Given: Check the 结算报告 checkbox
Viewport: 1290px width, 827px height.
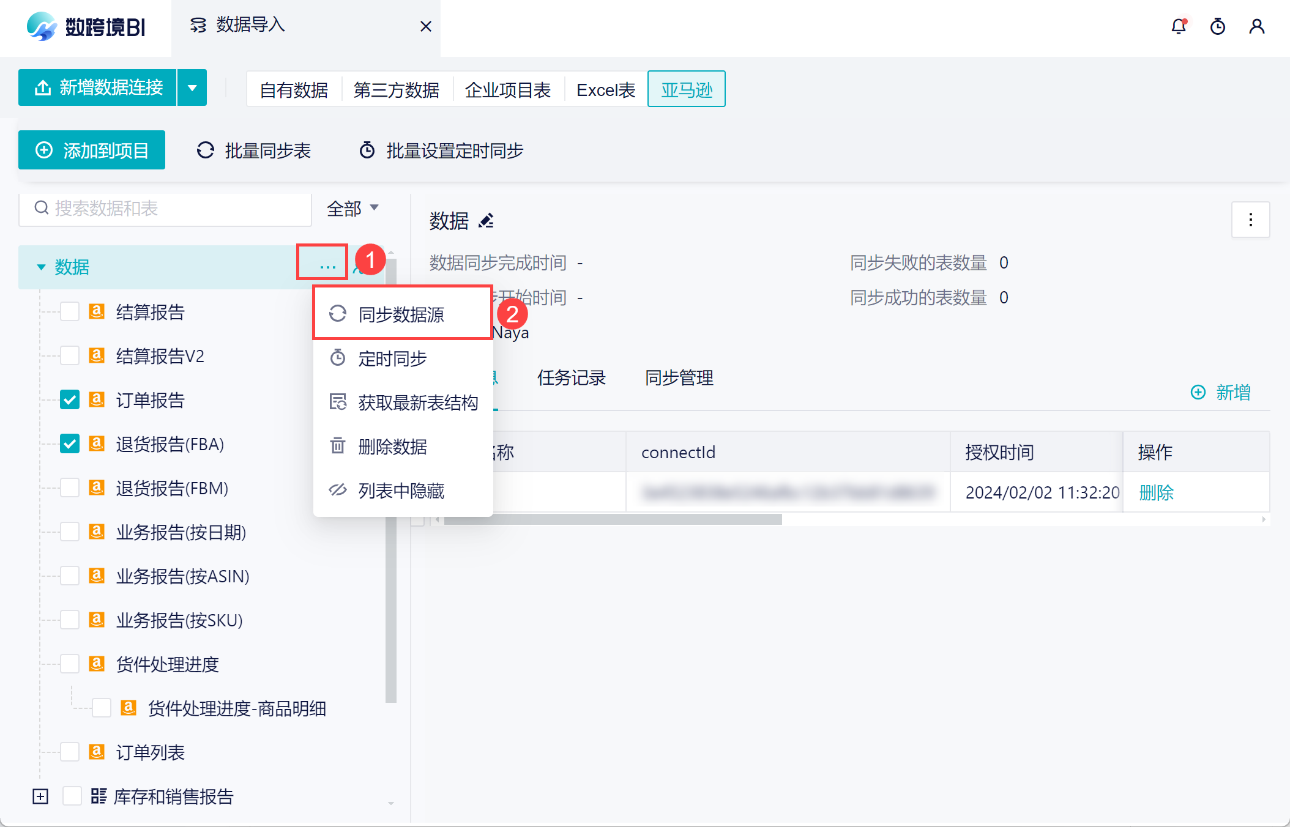Looking at the screenshot, I should 70,312.
